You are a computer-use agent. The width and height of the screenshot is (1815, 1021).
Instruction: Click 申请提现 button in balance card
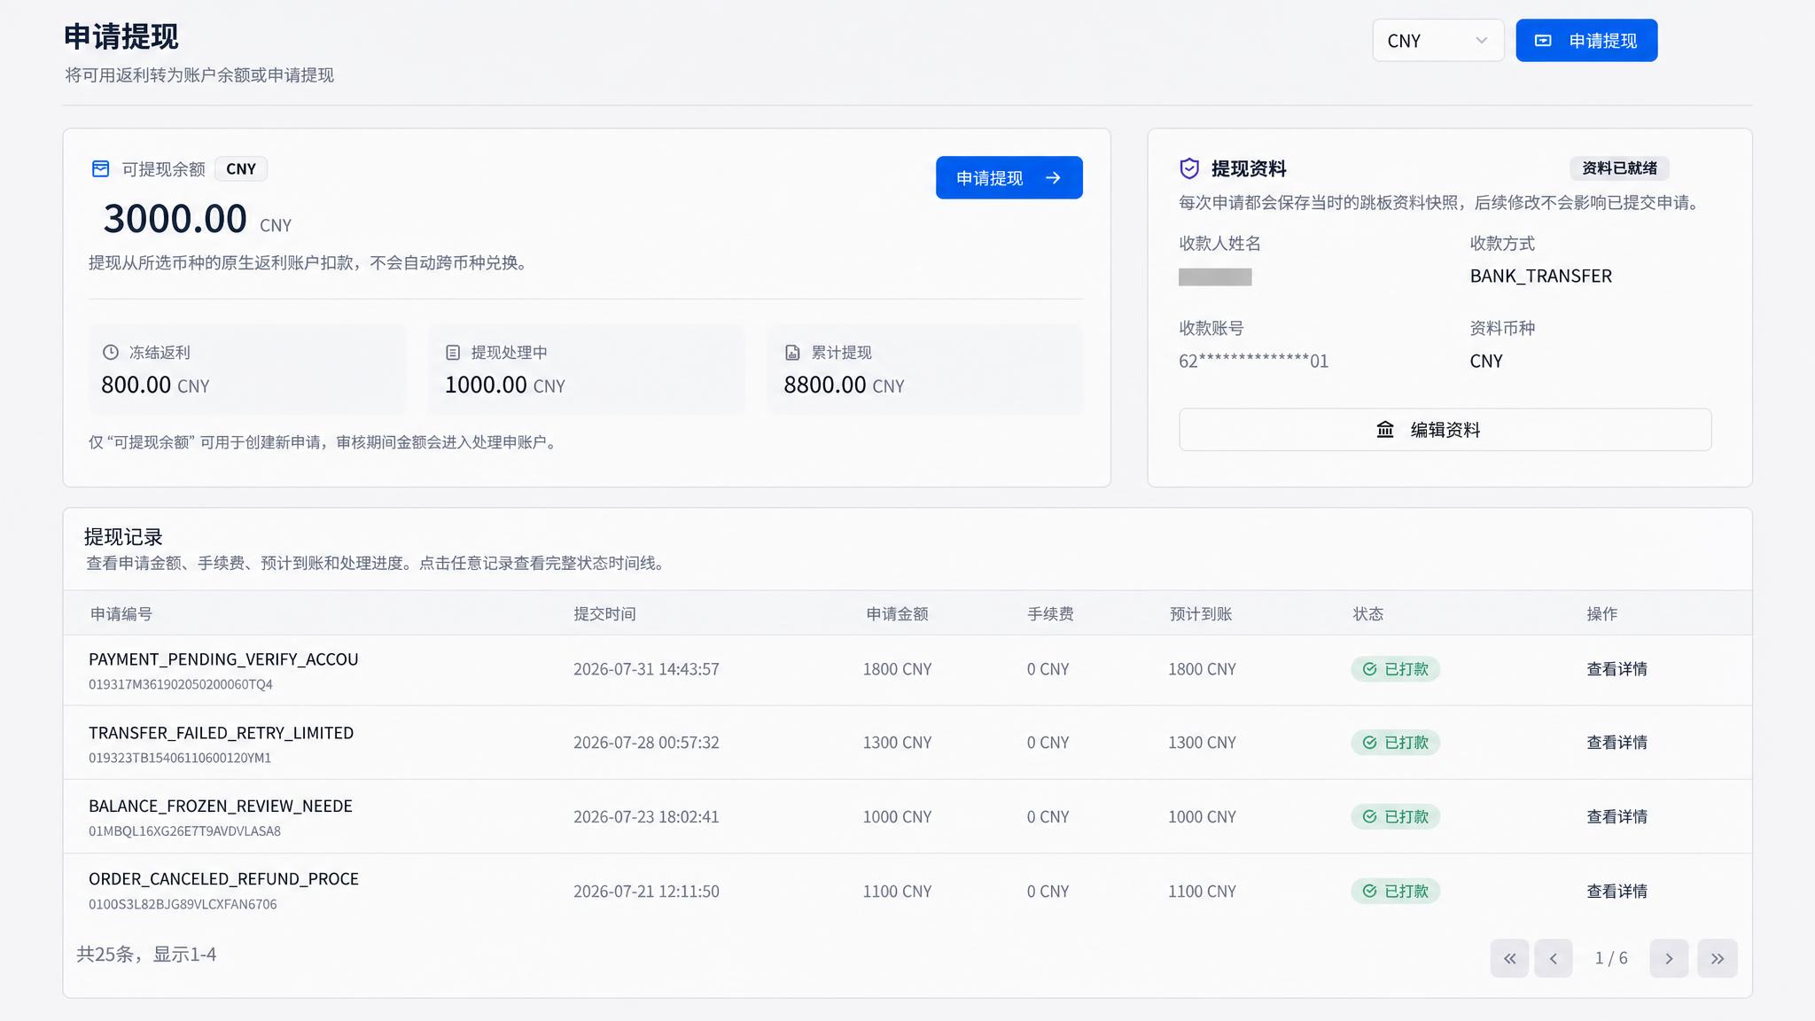coord(1009,178)
